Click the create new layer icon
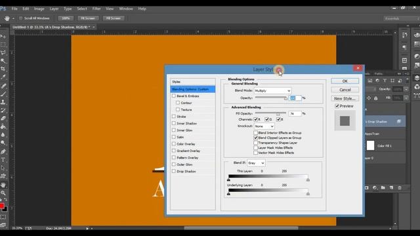 tap(391, 188)
